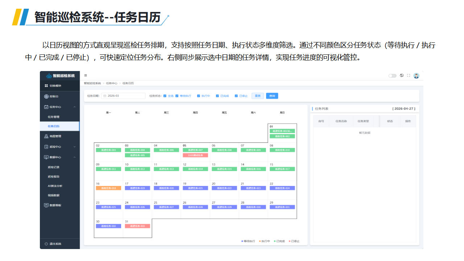This screenshot has height=261, width=464.
Task: Click the hamburger icon to collapse the sidebar
Action: (x=86, y=75)
